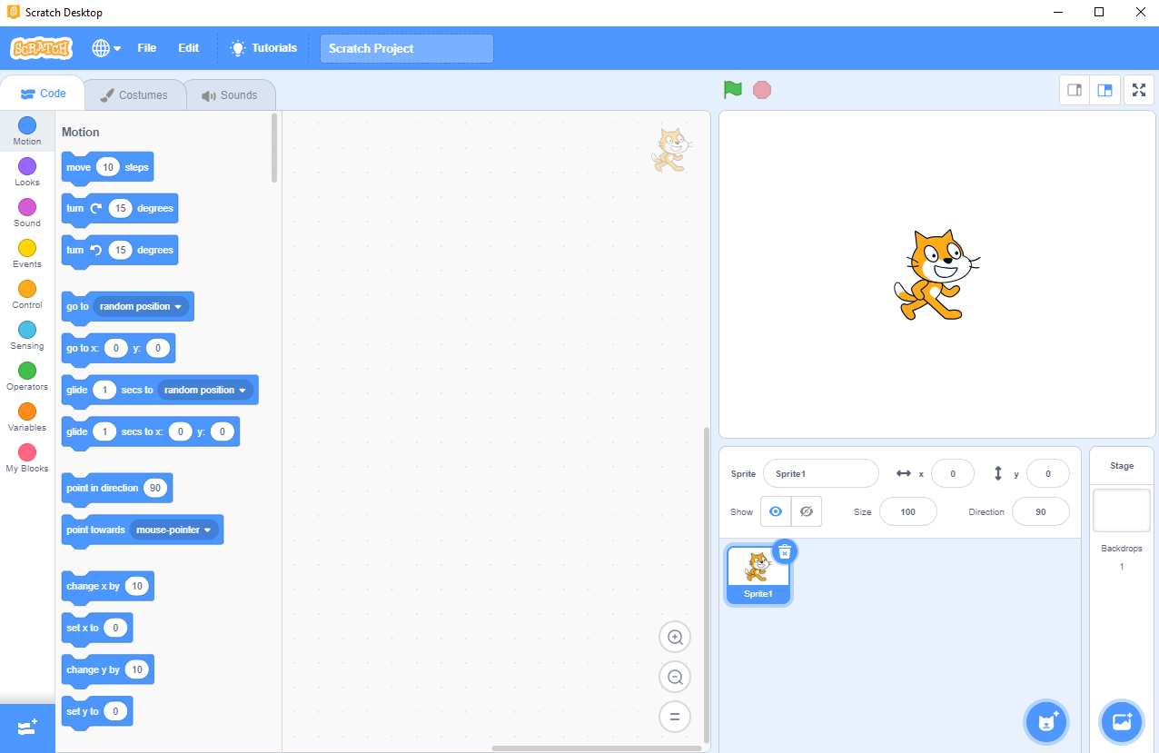Click the sprite Direction field
Screen dimensions: 1159x753
click(x=1041, y=511)
